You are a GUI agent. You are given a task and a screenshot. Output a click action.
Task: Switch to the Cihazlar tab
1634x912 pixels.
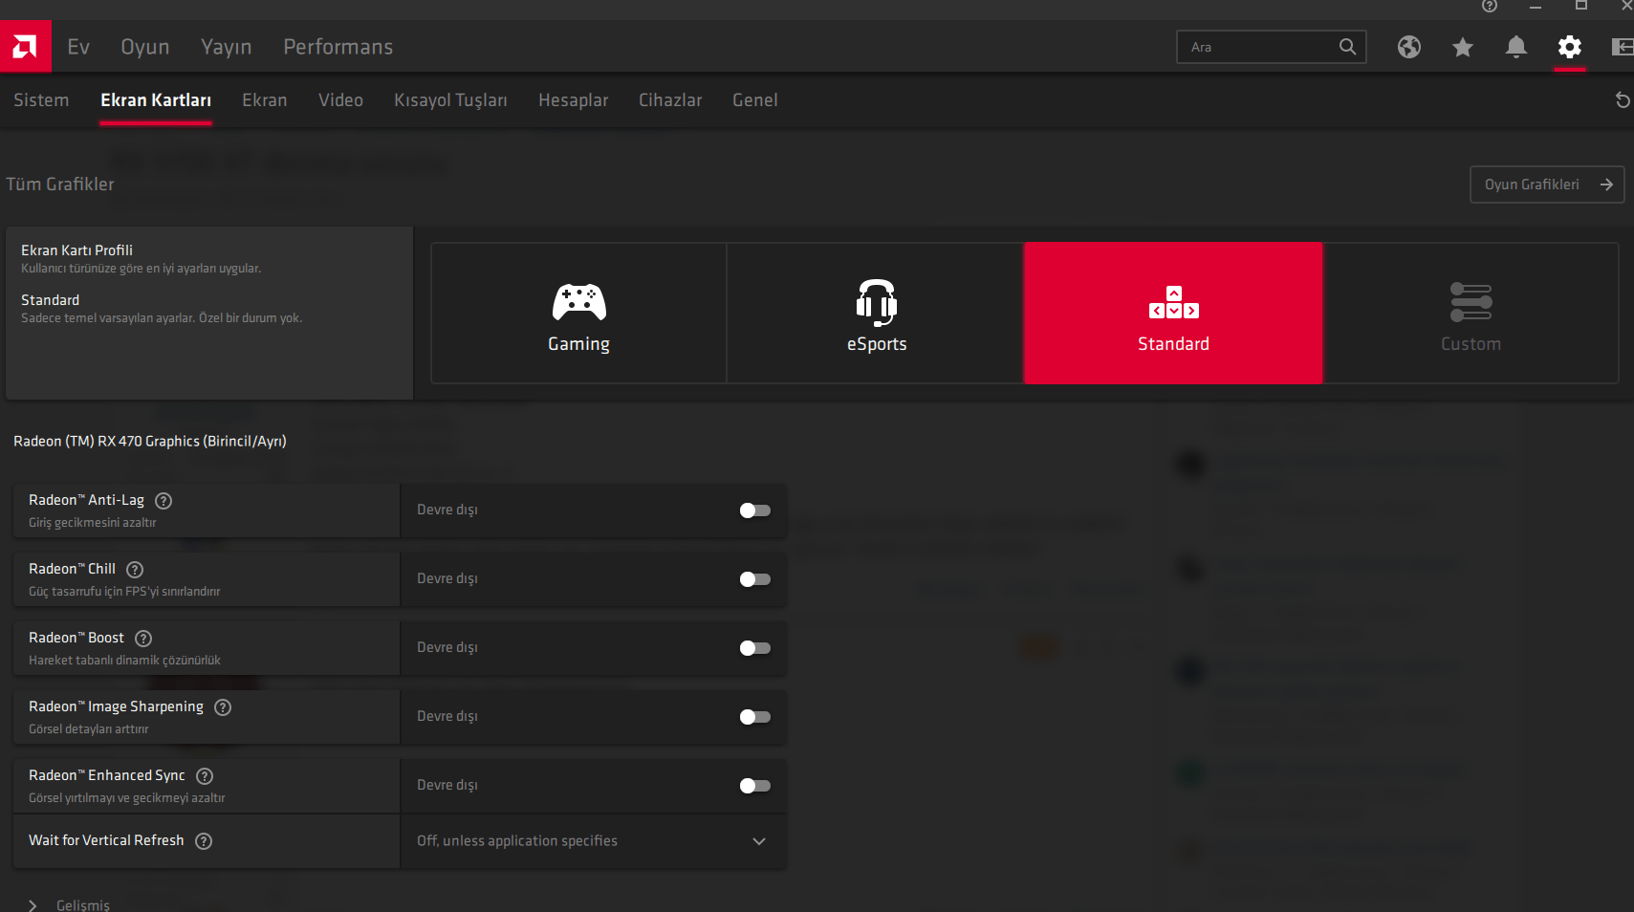(670, 100)
